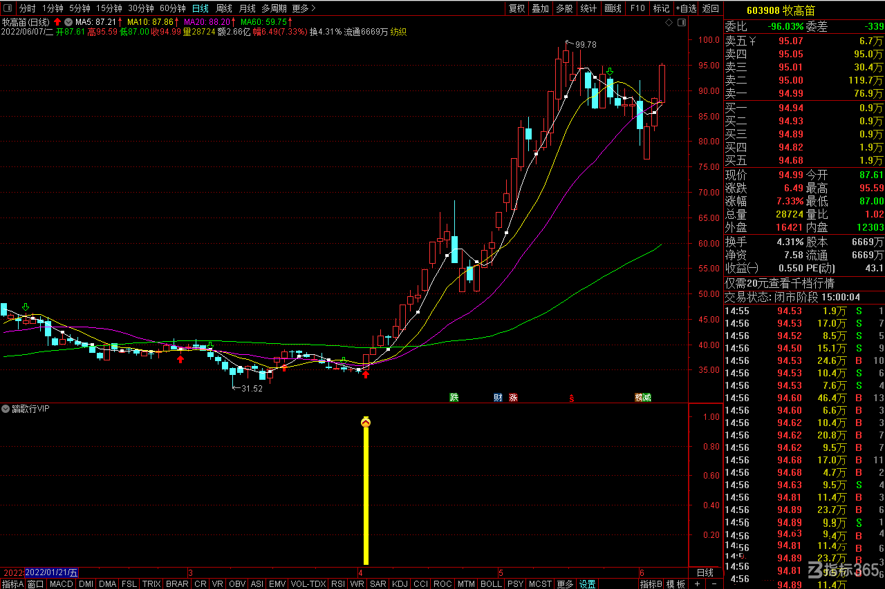Expand the 更多 periods menu
Image resolution: width=885 pixels, height=589 pixels.
[304, 8]
